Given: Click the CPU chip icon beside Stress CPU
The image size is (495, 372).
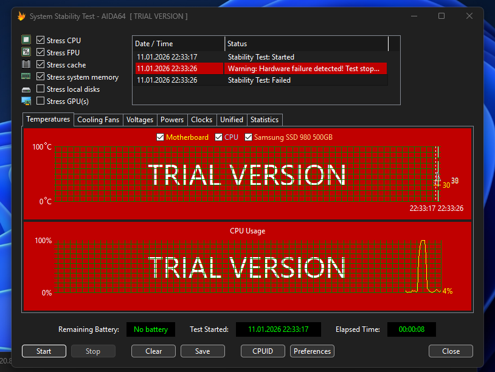Looking at the screenshot, I should 26,40.
